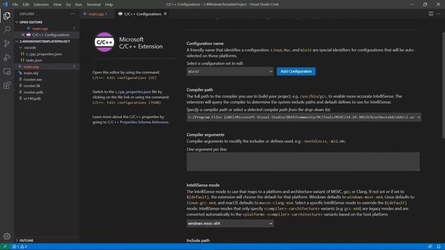The height and width of the screenshot is (250, 445).
Task: Open the notifications bell in status bar
Action: point(439,247)
